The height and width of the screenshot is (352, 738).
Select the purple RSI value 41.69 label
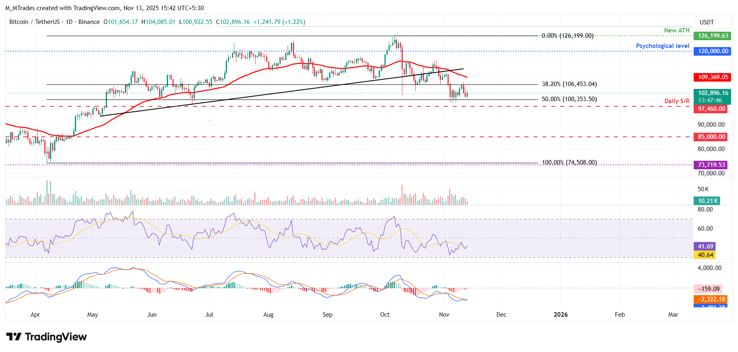(705, 246)
